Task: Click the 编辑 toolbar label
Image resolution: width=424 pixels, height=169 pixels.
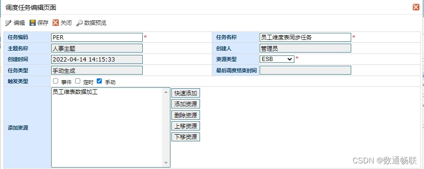Action: tap(19, 23)
